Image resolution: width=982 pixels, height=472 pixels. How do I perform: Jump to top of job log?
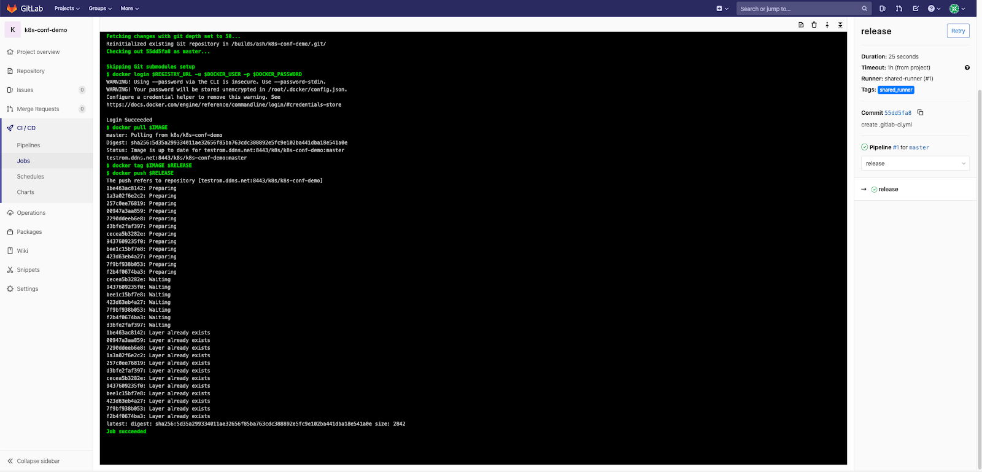click(x=827, y=25)
